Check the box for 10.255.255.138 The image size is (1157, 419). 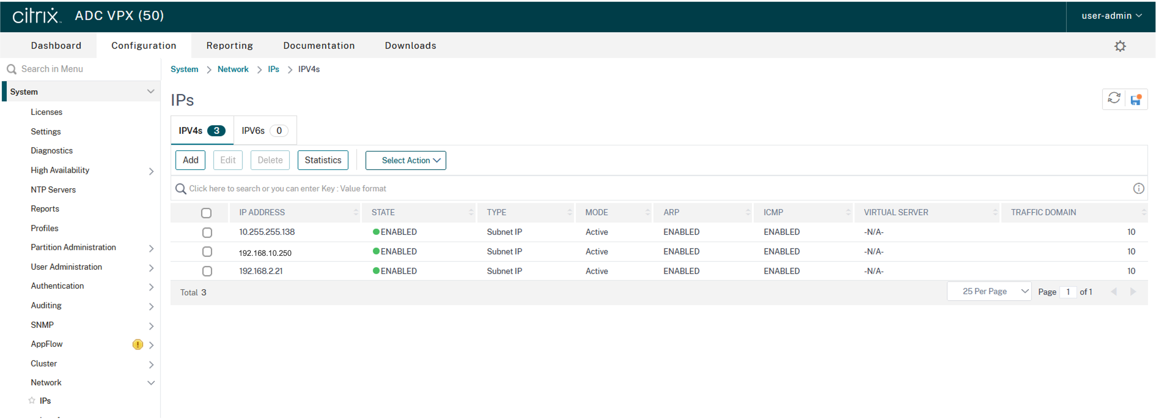207,233
